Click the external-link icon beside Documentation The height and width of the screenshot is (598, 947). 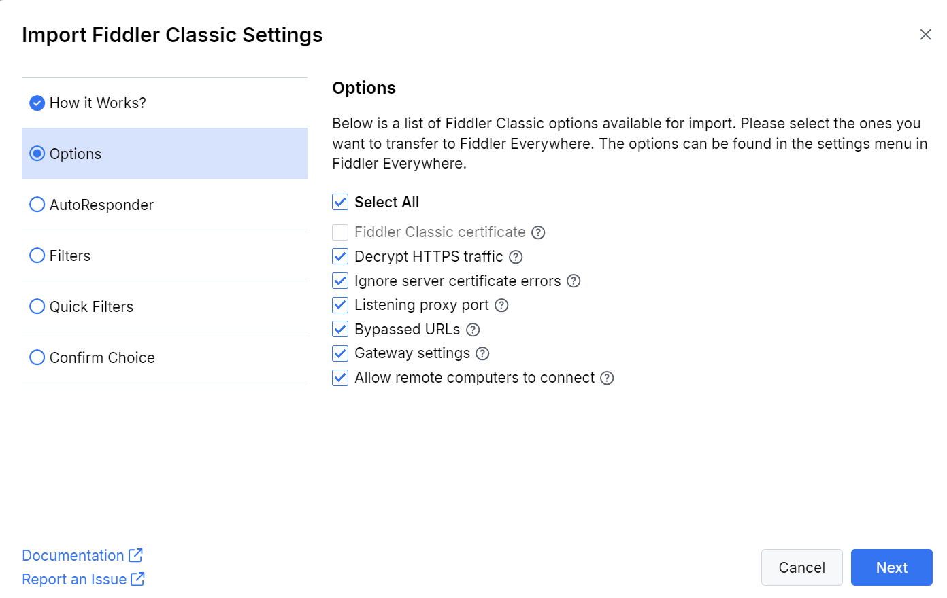coord(137,555)
